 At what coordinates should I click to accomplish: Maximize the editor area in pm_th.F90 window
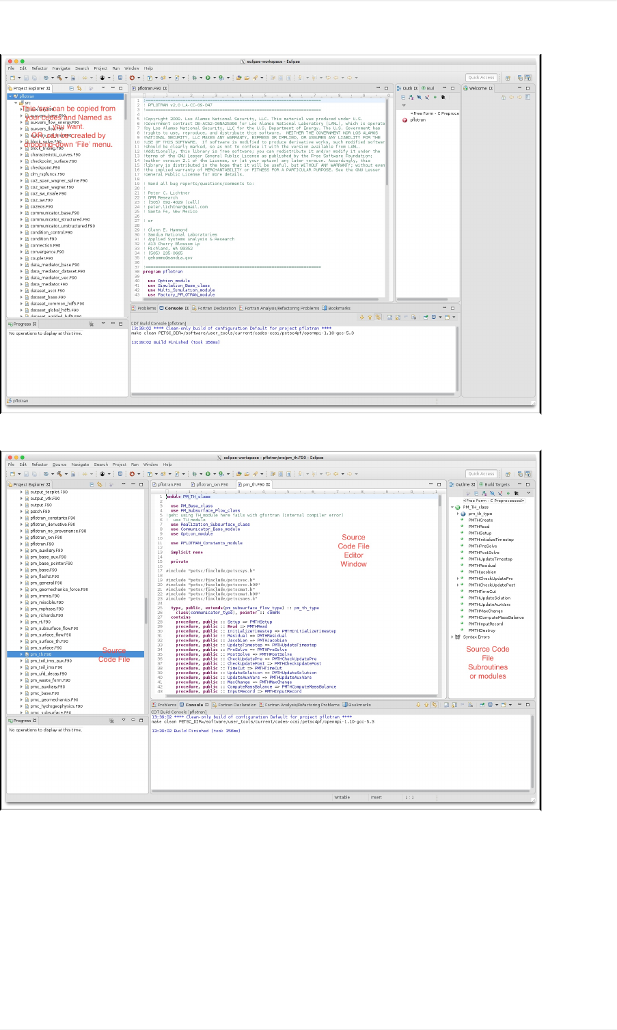(439, 484)
